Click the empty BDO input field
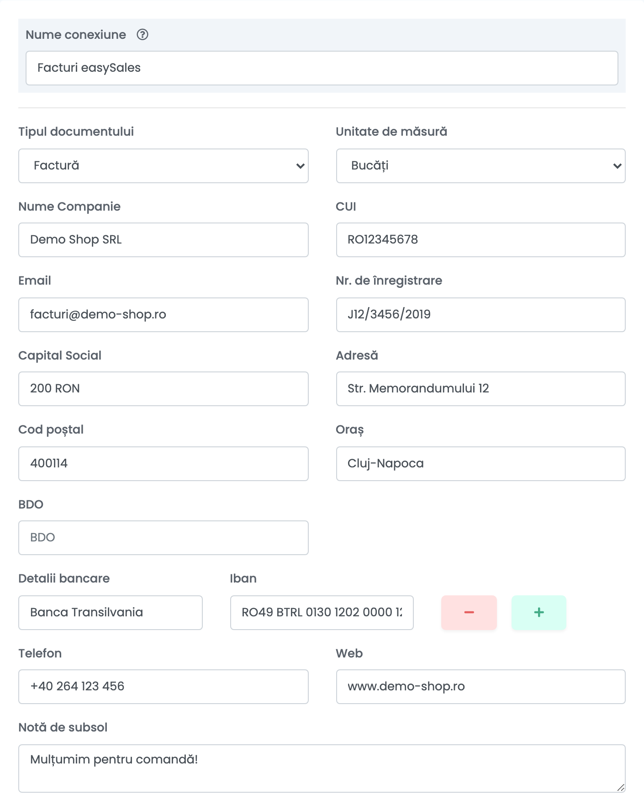 [x=164, y=538]
